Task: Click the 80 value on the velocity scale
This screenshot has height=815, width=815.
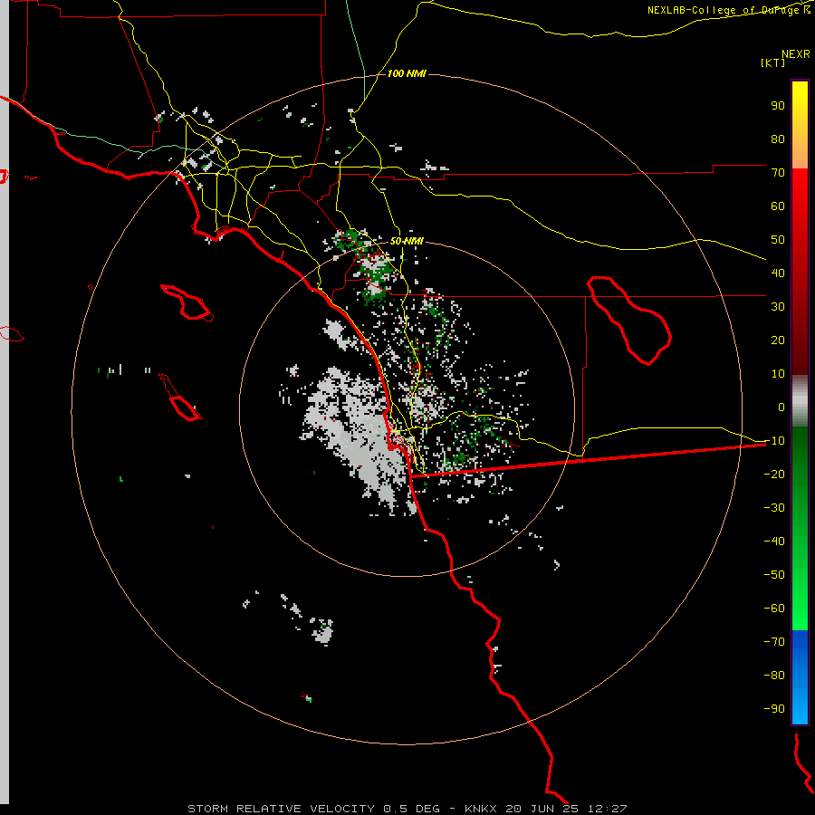Action: [778, 139]
